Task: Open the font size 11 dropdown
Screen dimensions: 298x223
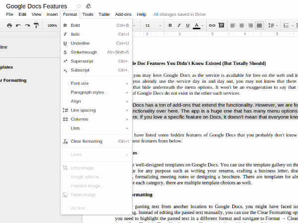Action: coord(151,25)
